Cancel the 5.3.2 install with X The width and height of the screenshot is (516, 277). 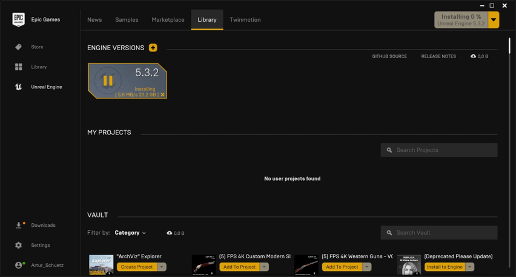(162, 94)
